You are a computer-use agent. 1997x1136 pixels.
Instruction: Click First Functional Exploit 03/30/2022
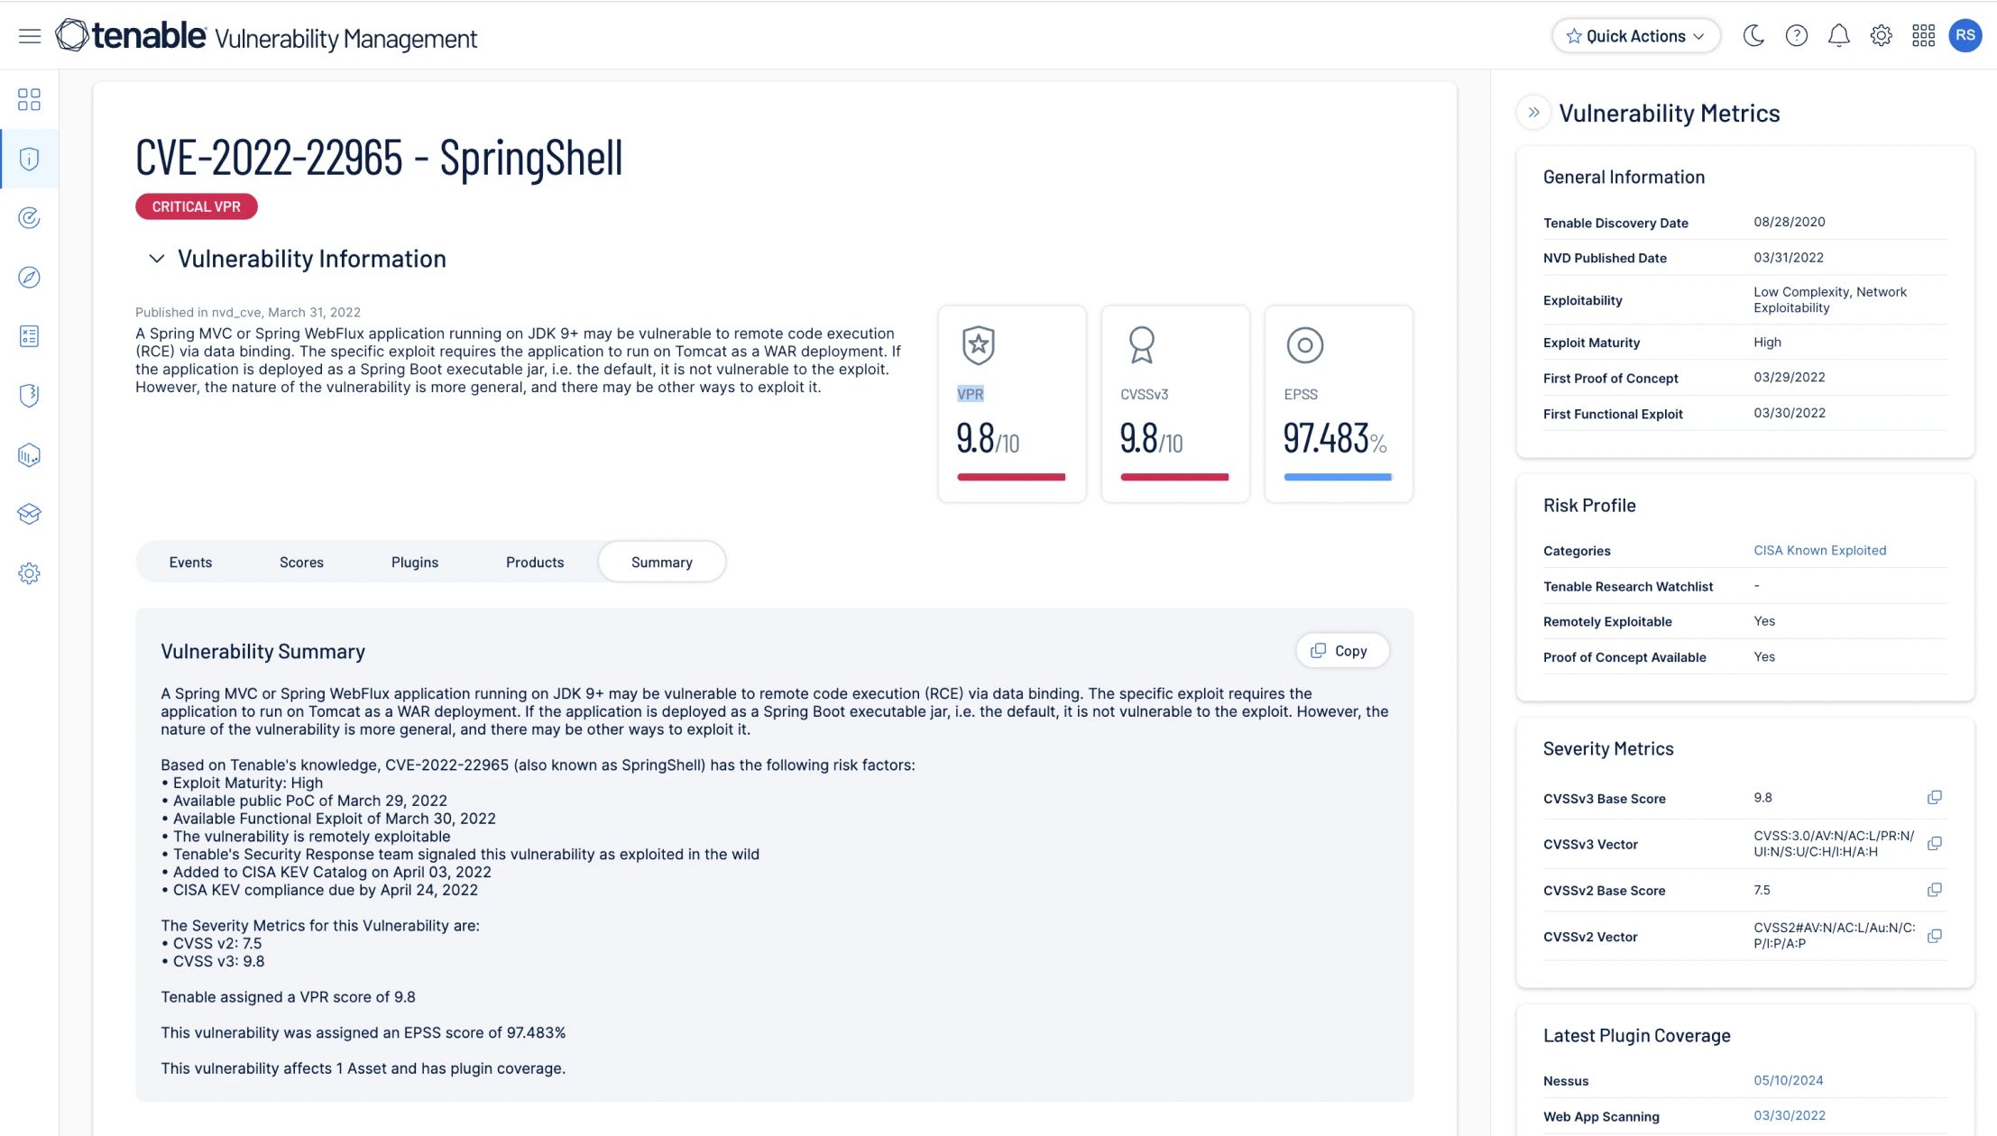1789,413
